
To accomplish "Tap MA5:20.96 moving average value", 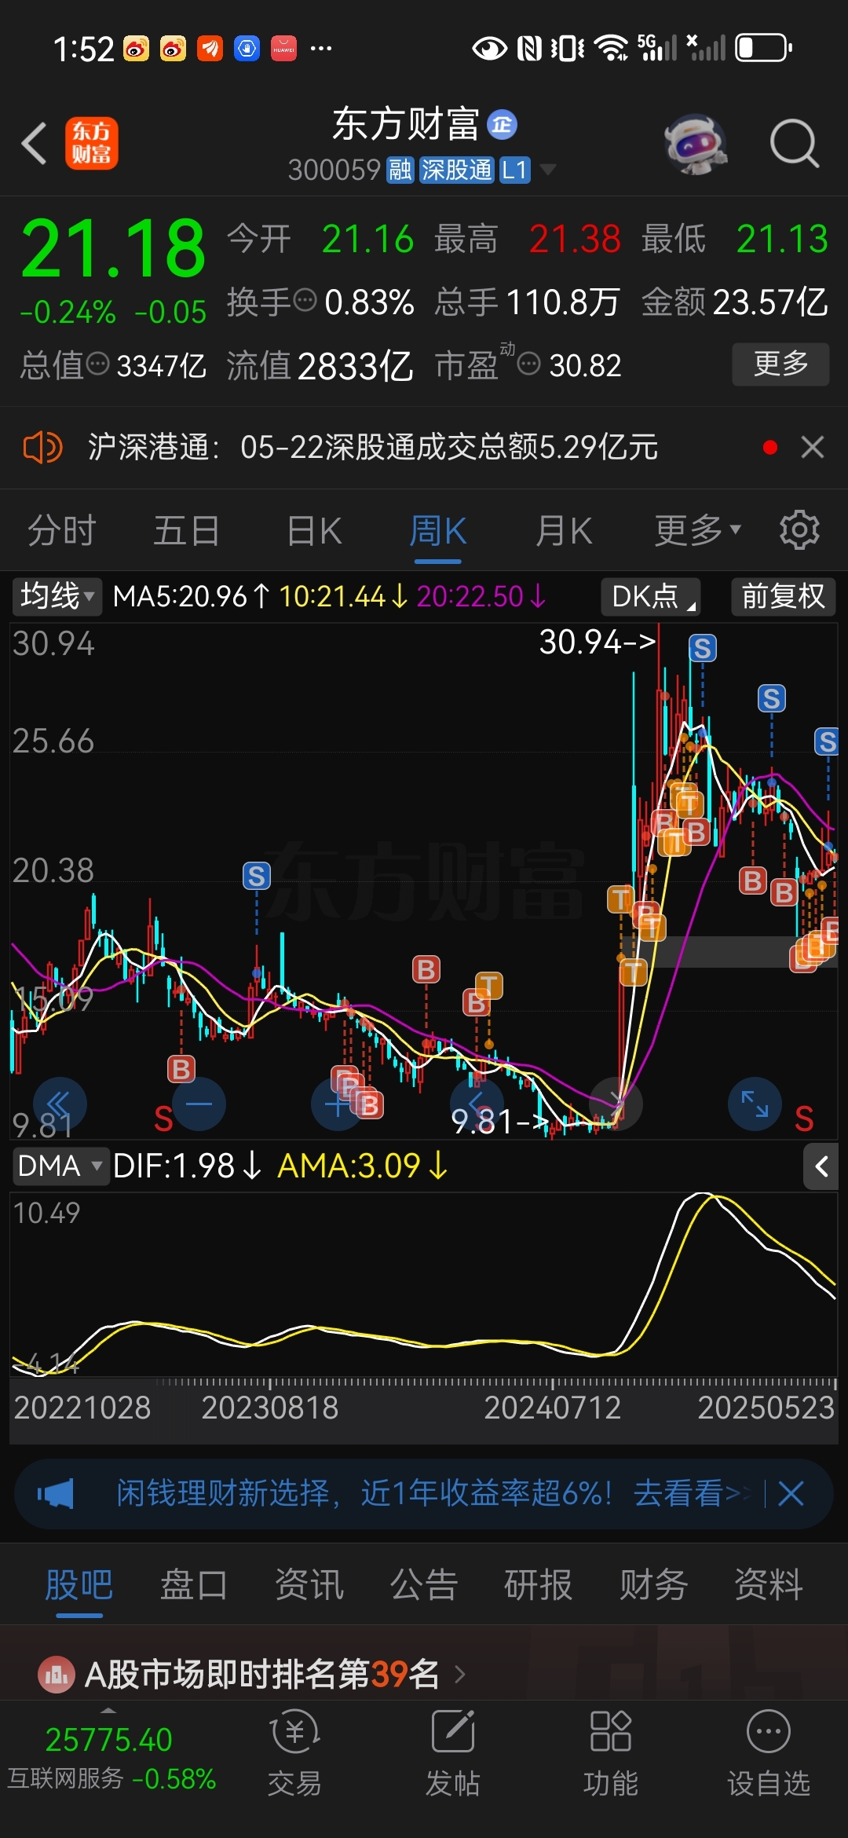I will point(191,596).
